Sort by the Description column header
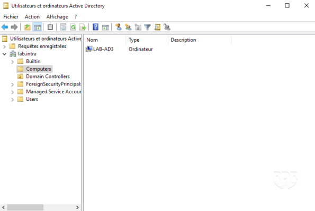 (200, 40)
